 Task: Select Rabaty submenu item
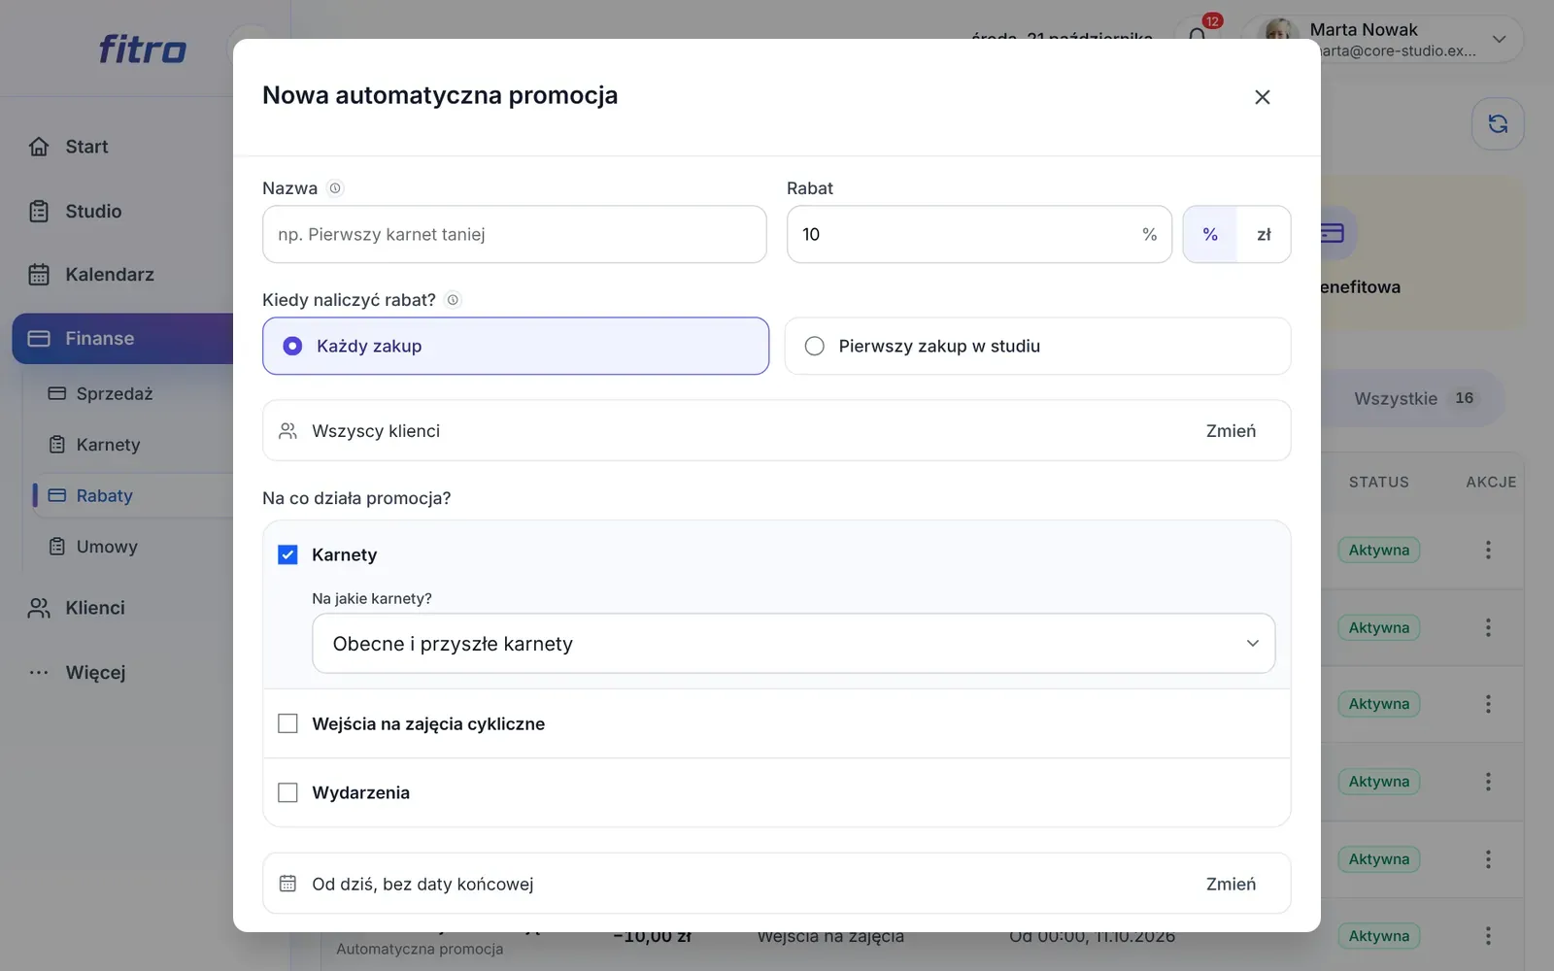pos(104,495)
